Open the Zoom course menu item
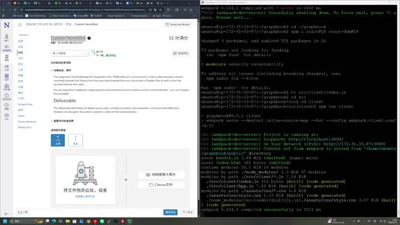Image resolution: width=400 pixels, height=225 pixels. click(x=21, y=116)
